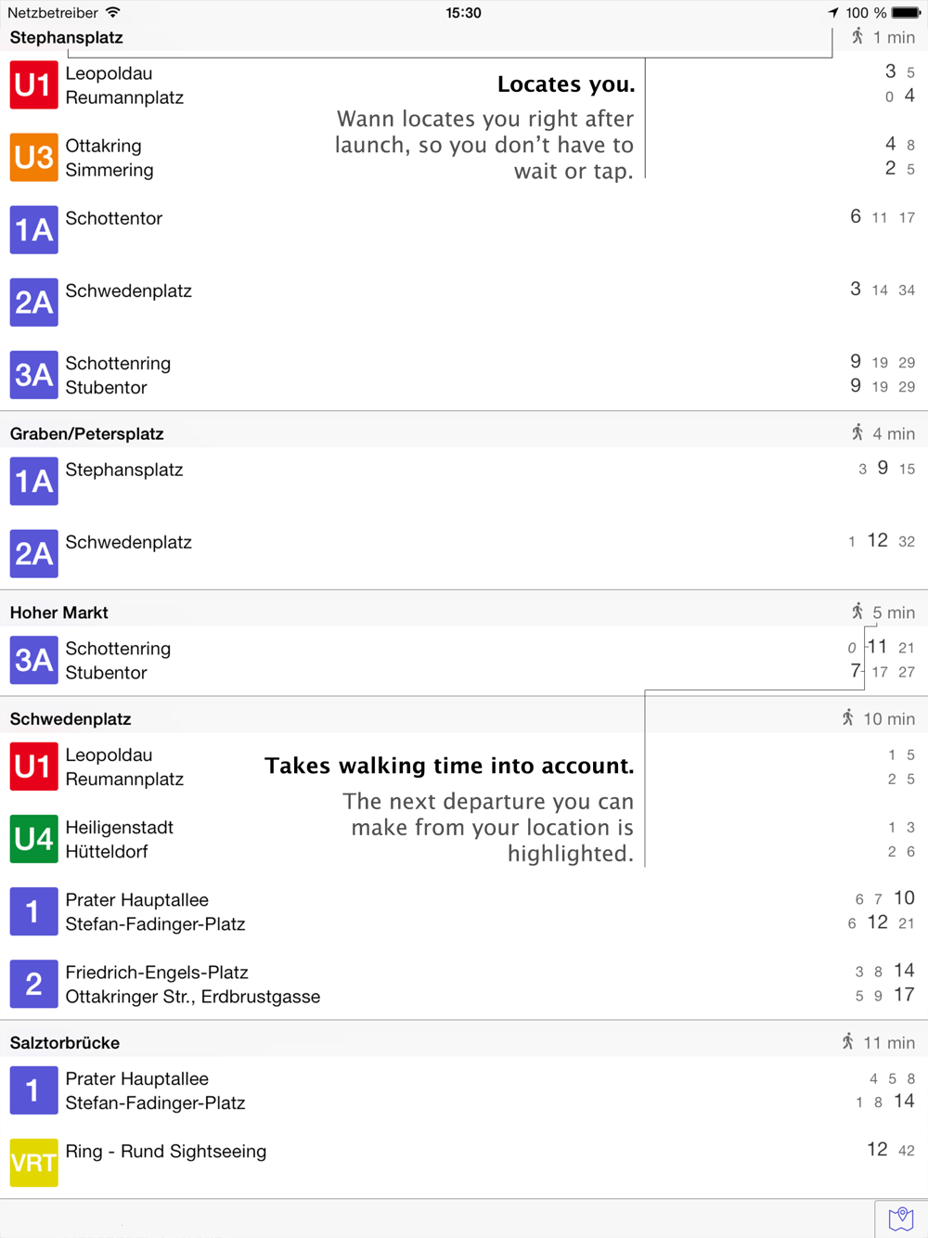
Task: Tap the yellow VRT line badge
Action: 33,1163
